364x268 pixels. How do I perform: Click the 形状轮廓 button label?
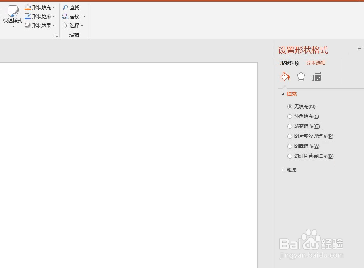point(42,17)
